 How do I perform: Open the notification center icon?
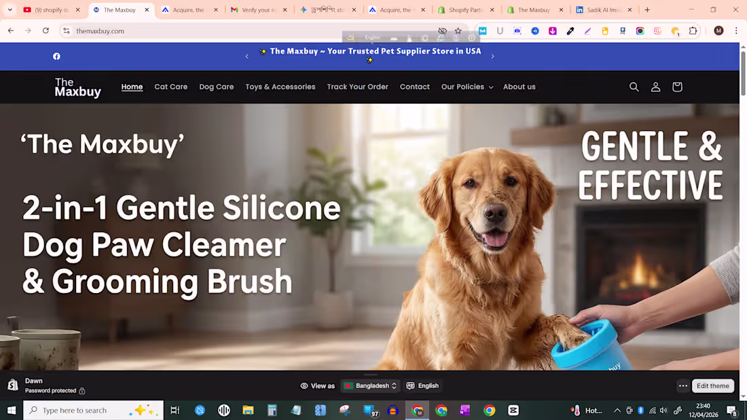click(732, 410)
